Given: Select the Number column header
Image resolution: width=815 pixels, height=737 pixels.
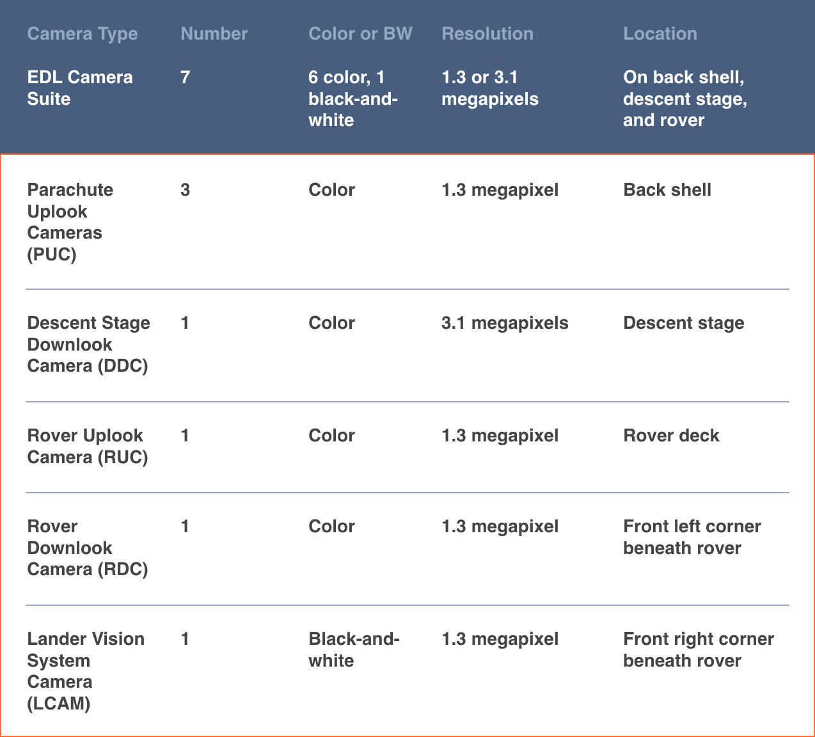Looking at the screenshot, I should (214, 34).
